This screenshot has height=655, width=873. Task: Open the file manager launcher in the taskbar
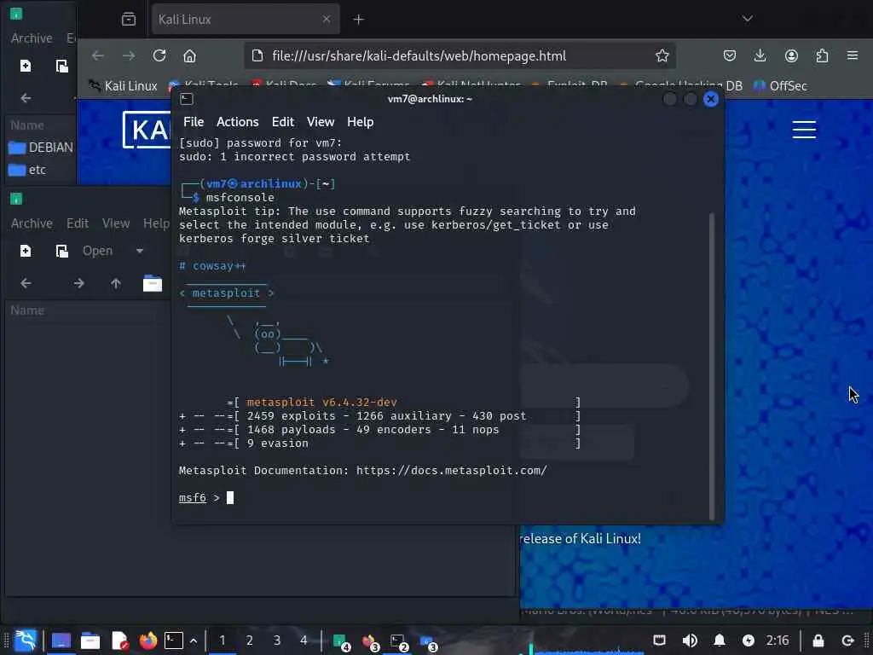90,641
